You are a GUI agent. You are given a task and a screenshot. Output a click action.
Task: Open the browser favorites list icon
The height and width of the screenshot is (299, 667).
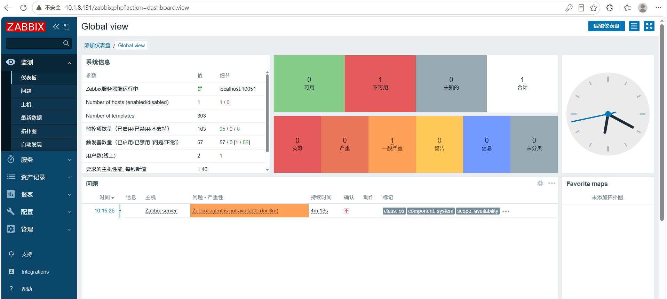pos(627,8)
